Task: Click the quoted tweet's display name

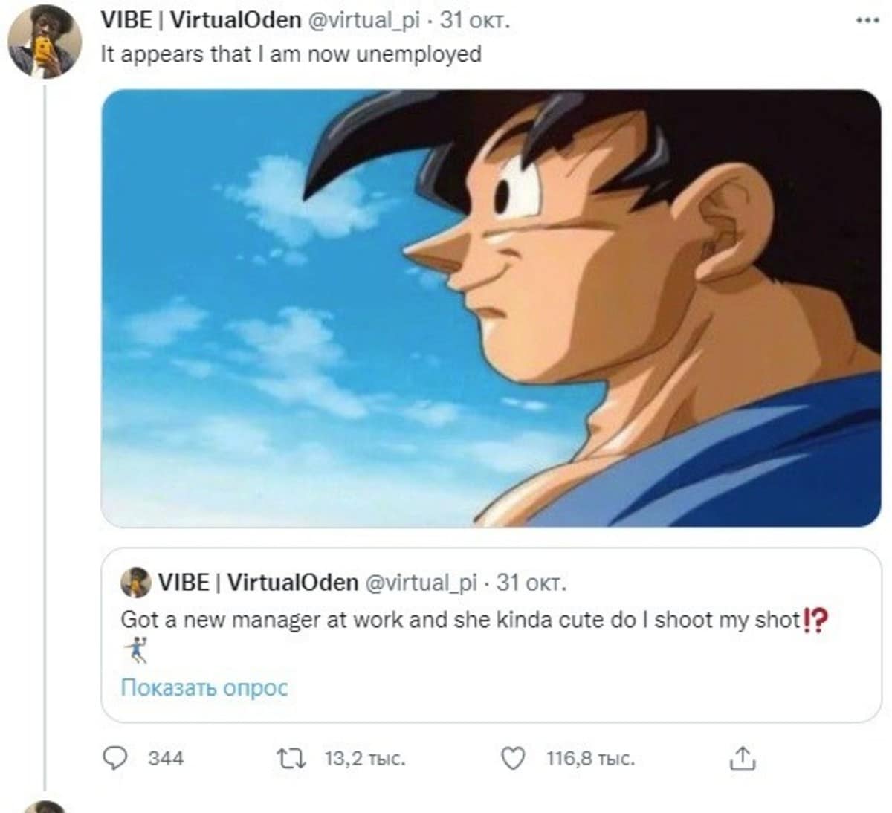Action: (x=257, y=583)
